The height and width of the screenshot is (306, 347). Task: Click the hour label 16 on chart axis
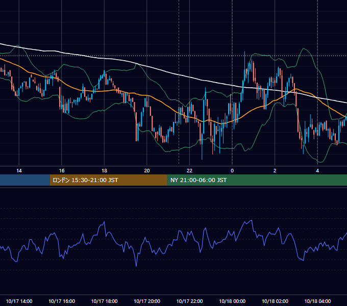tap(62, 171)
